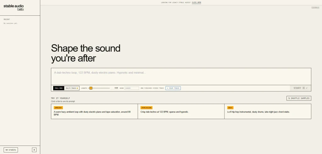Click the stable audio beta logo

(x=14, y=8)
